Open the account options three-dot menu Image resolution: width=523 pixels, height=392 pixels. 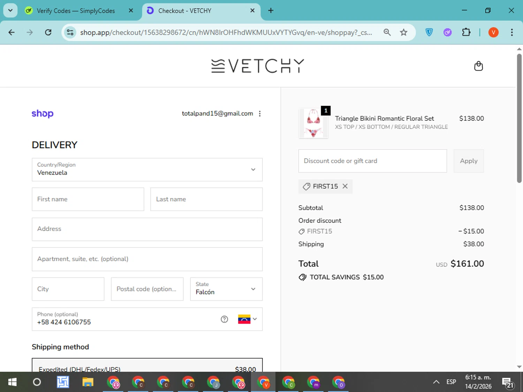click(x=260, y=114)
